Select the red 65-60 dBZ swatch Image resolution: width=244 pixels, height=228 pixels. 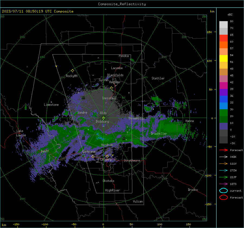(x=223, y=38)
